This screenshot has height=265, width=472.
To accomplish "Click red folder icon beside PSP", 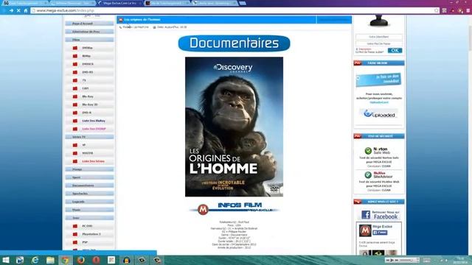I will point(75,242).
